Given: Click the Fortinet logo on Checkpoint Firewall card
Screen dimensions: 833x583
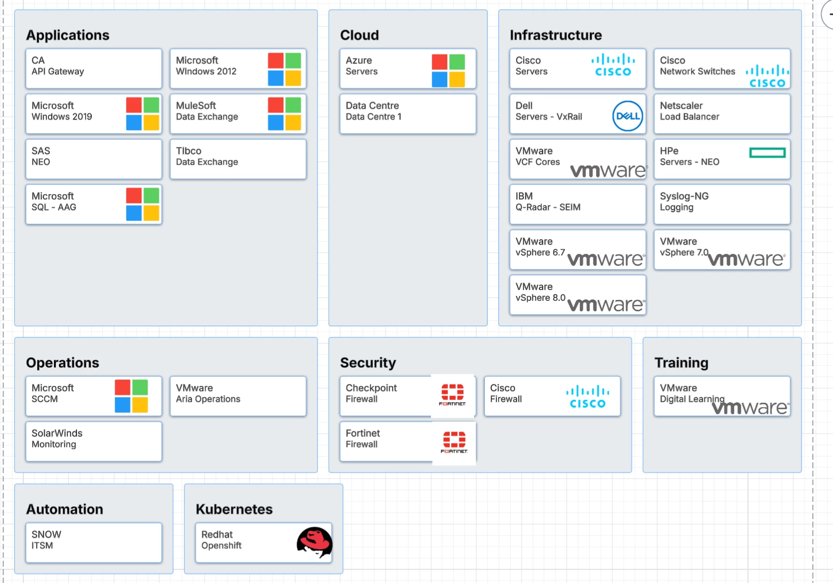Looking at the screenshot, I should click(453, 395).
